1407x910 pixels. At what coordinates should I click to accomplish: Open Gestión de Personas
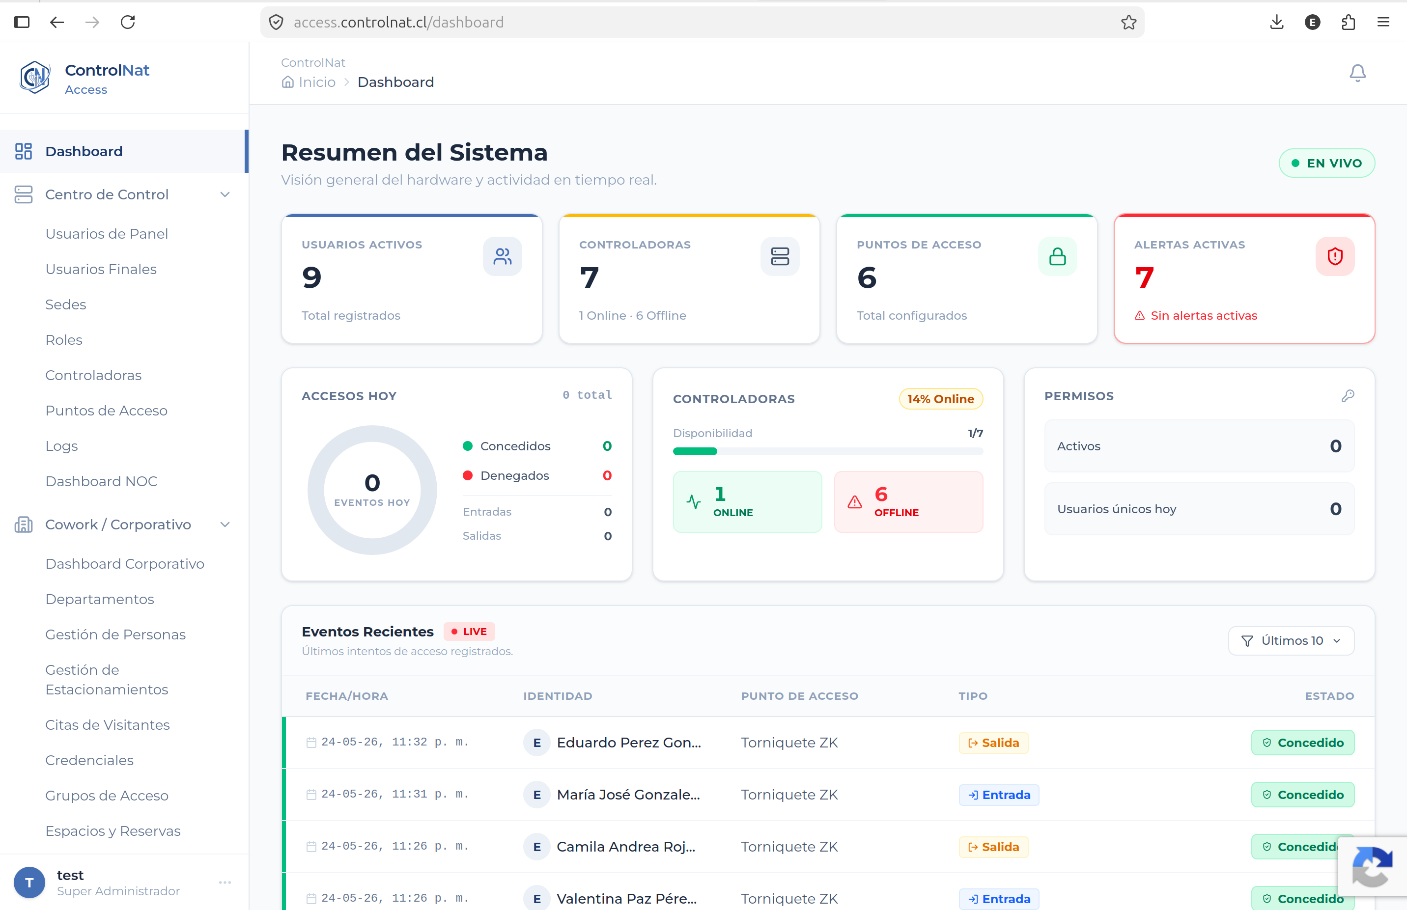(115, 634)
